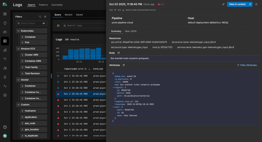Copy Attributes using the icon beside the label
262x142 pixels.
click(x=124, y=65)
